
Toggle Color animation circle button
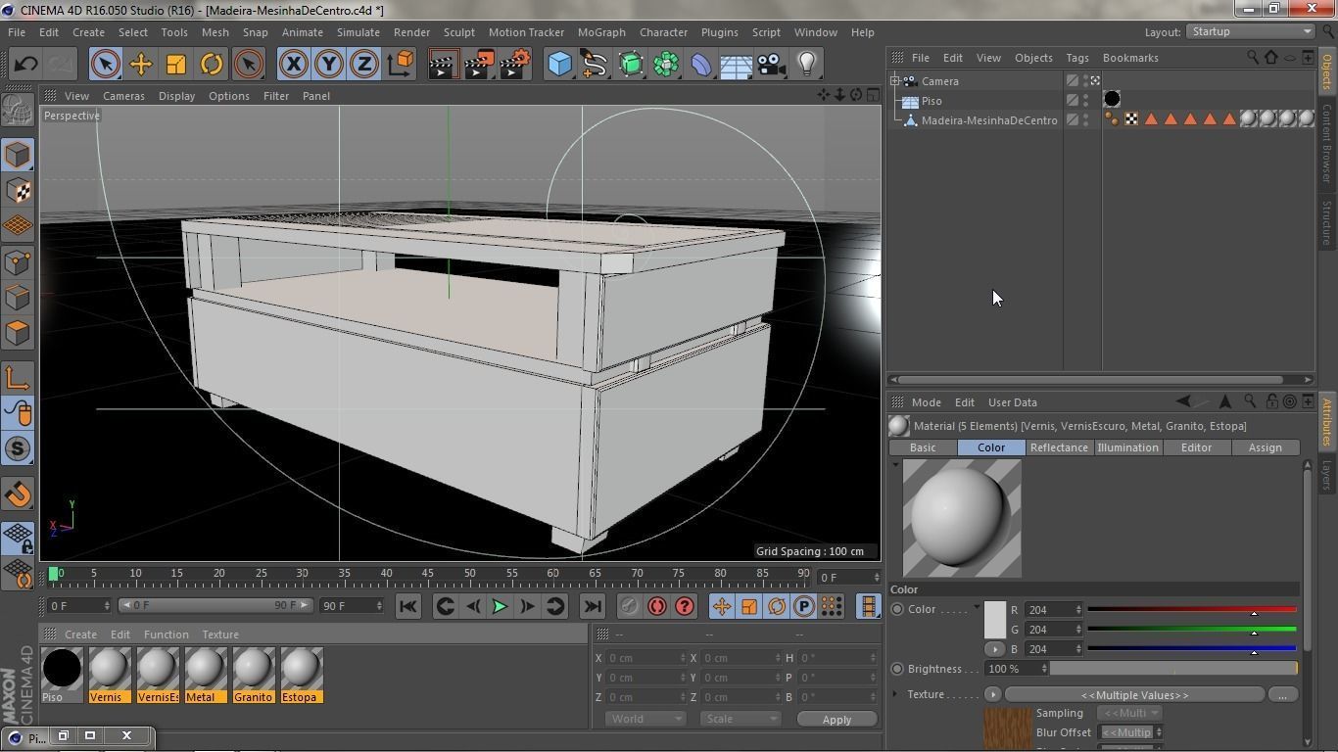897,609
